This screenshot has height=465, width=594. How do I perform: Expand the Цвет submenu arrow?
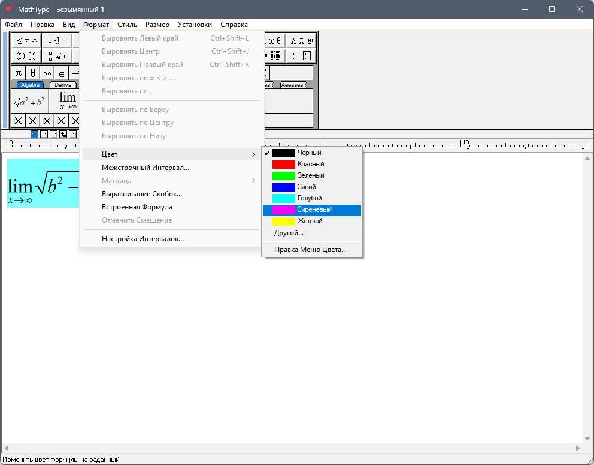(253, 154)
